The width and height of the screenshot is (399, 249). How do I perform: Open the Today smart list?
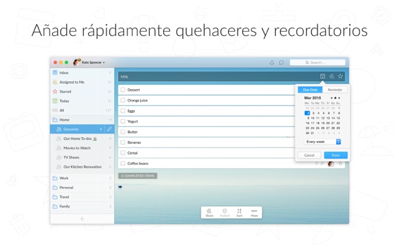[x=82, y=101]
